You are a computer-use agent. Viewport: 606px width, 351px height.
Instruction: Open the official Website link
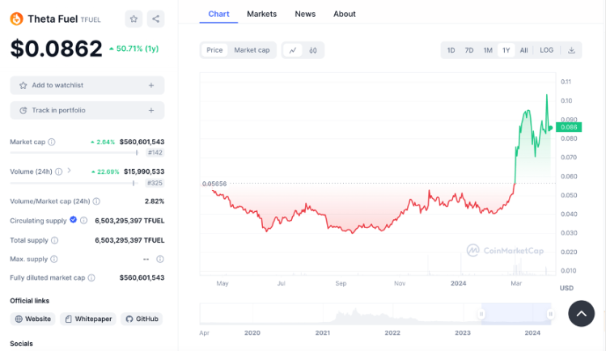[33, 319]
